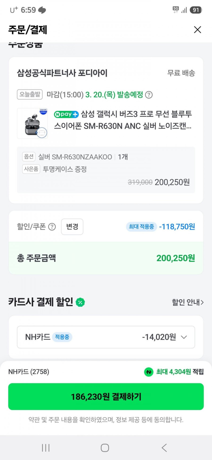This screenshot has width=212, height=460.
Task: Tap the shipping date help question-mark icon
Action: (x=149, y=95)
